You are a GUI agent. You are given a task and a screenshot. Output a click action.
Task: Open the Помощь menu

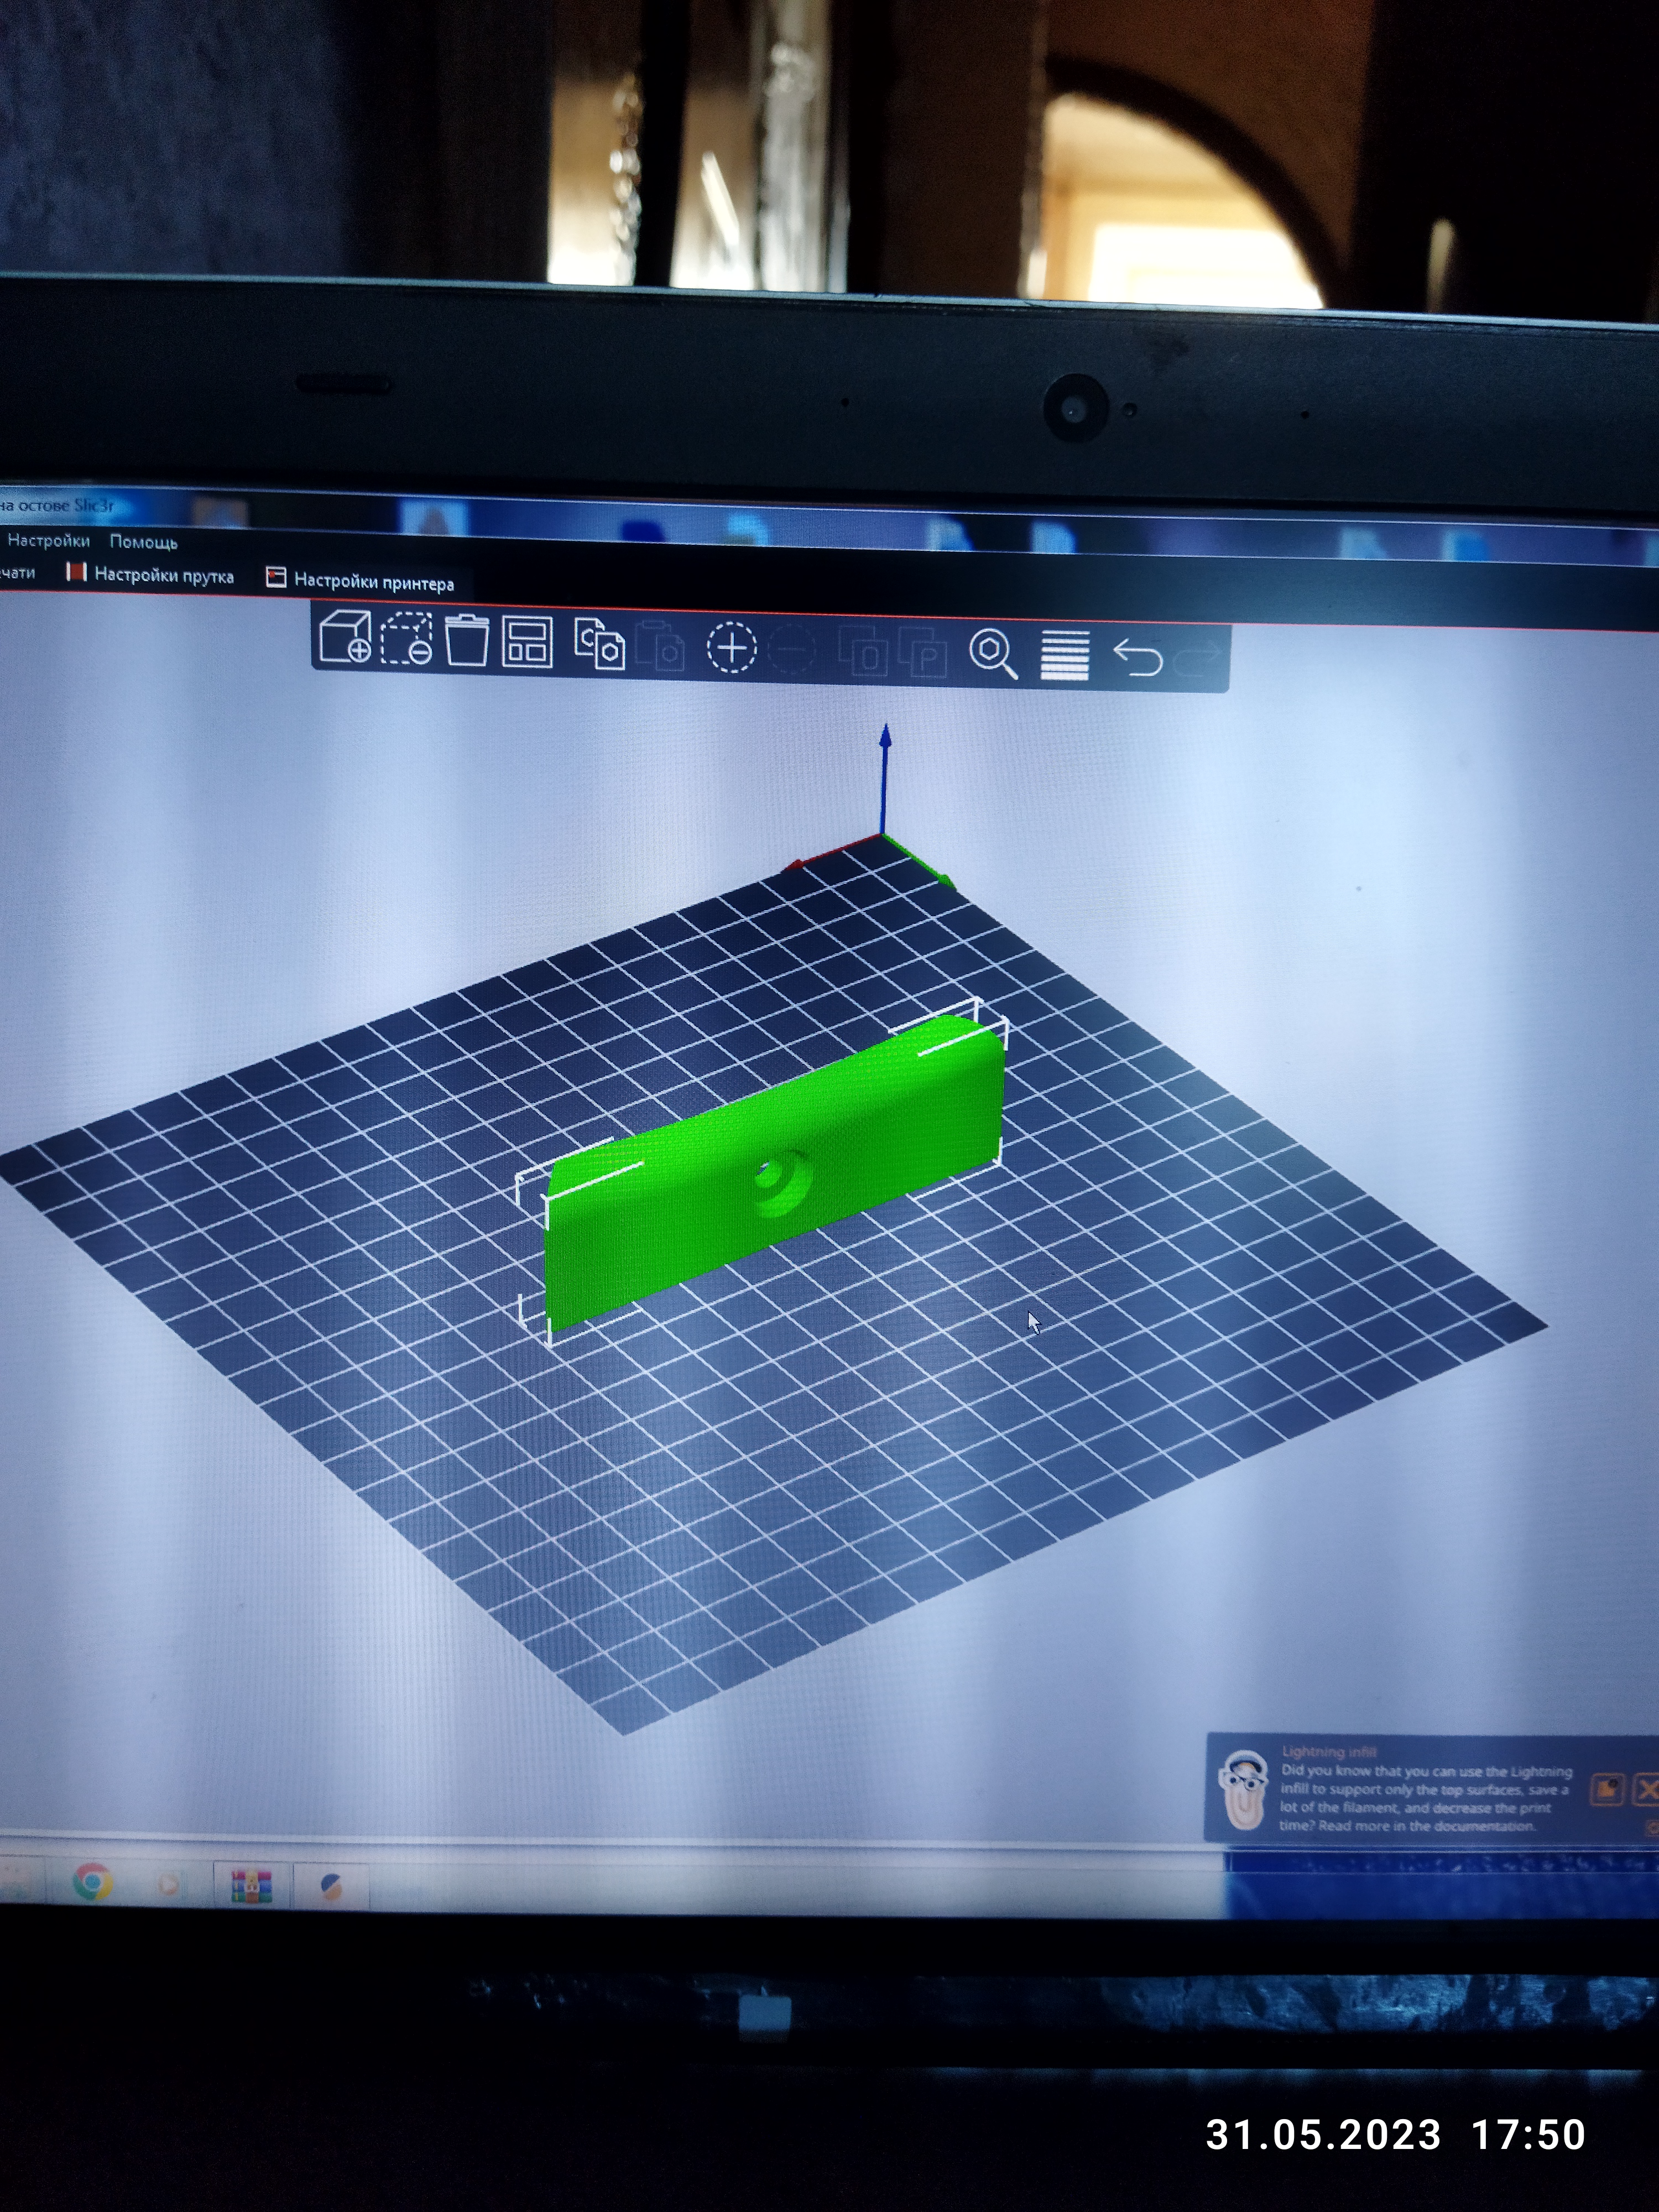click(143, 542)
